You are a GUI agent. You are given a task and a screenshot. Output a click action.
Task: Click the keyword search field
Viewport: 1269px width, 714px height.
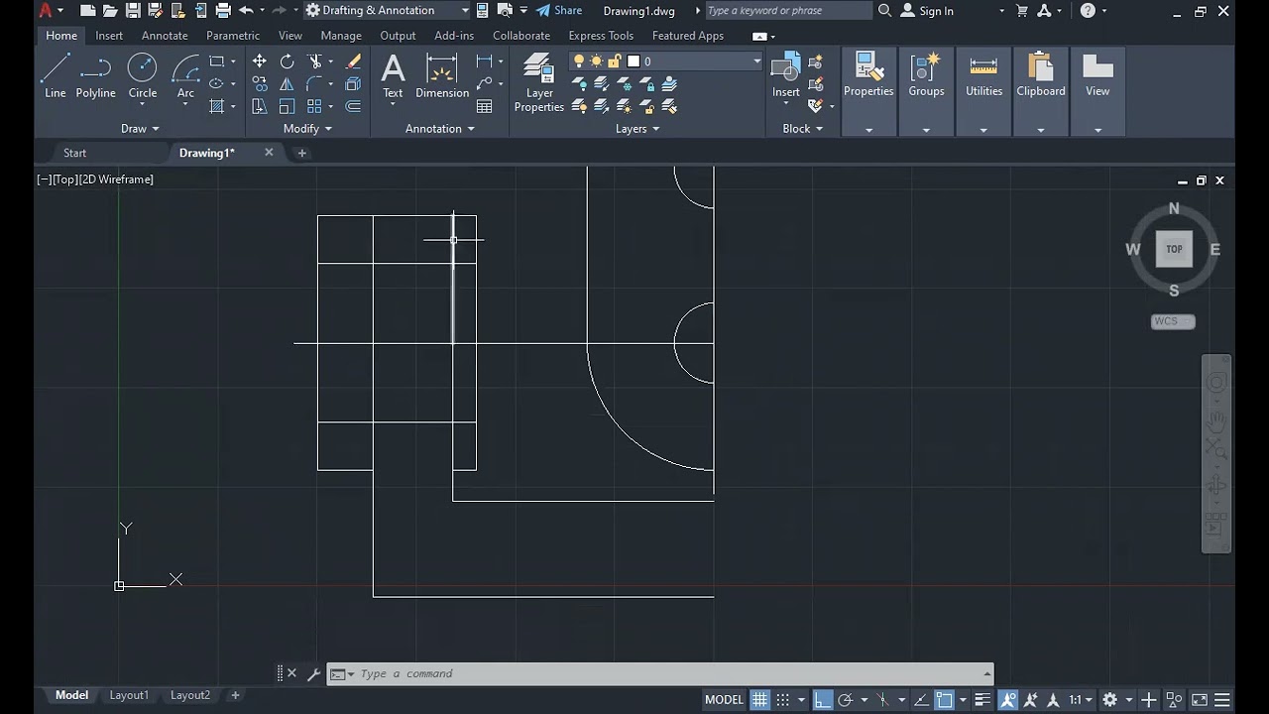coord(788,11)
